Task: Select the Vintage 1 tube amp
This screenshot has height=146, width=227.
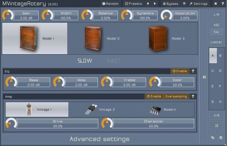Action: pyautogui.click(x=37, y=109)
